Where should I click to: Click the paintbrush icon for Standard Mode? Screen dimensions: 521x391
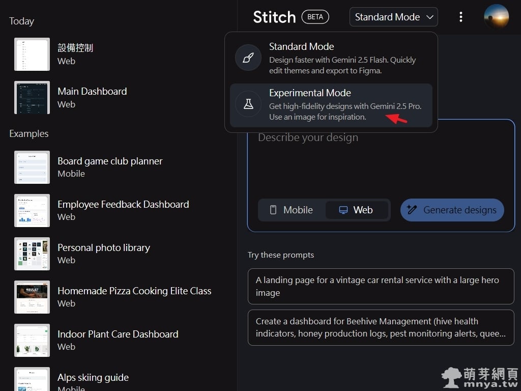tap(248, 58)
